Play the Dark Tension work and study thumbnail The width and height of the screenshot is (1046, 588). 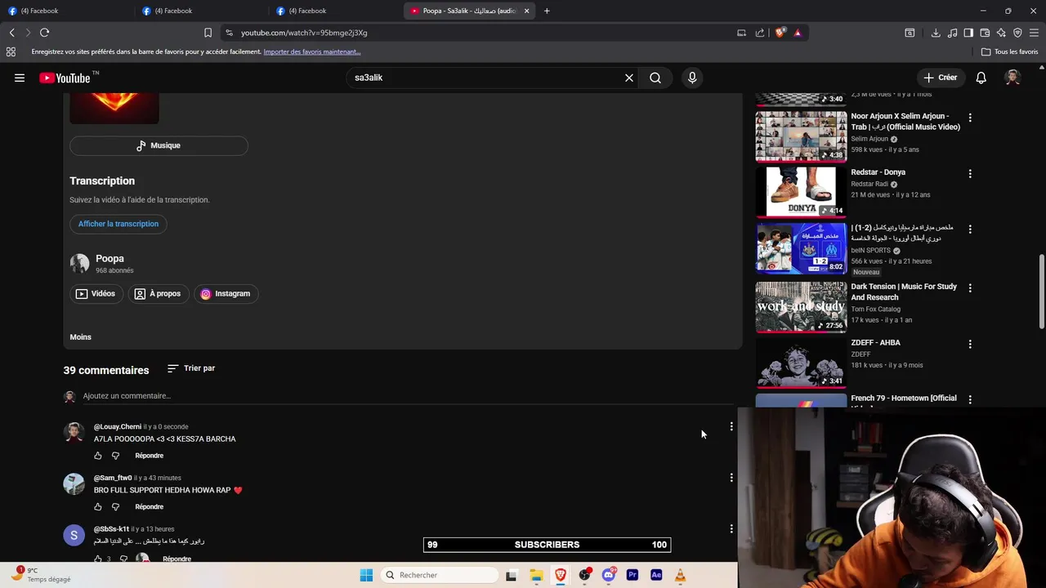coord(801,307)
